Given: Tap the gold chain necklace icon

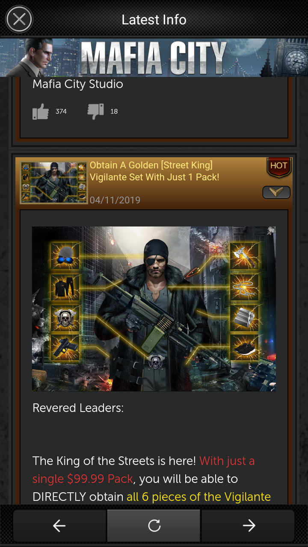Looking at the screenshot, I should tap(245, 287).
